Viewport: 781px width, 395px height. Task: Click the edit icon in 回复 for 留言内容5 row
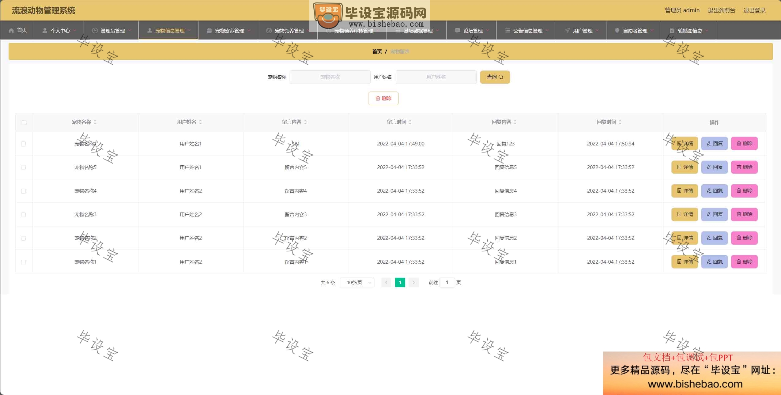click(709, 167)
